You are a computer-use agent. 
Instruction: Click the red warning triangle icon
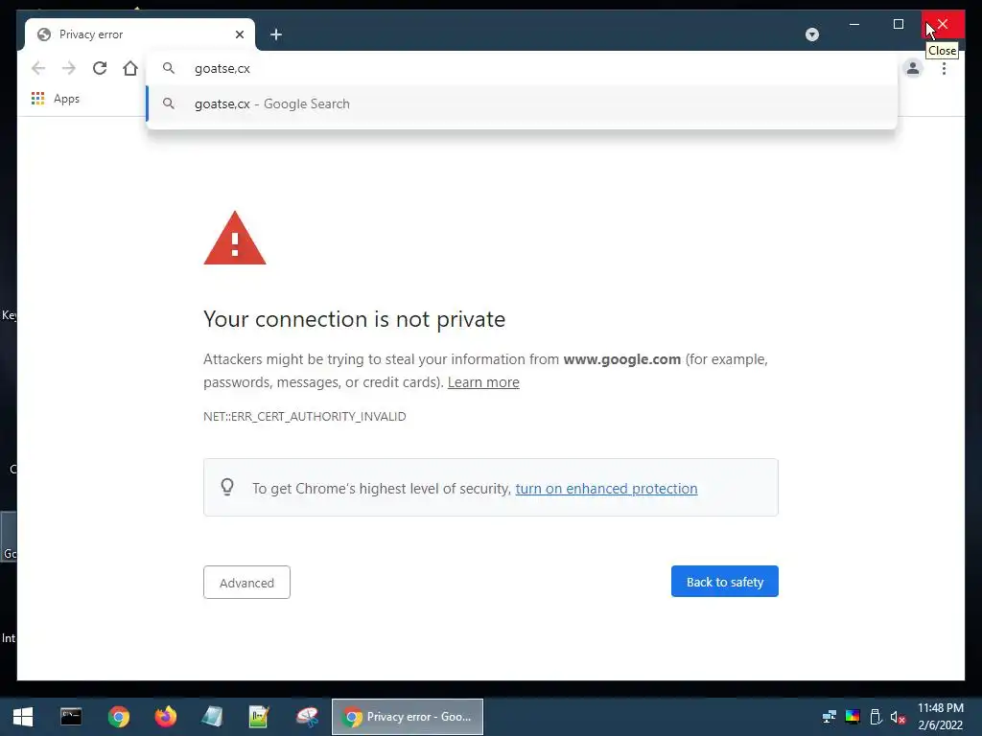point(235,239)
